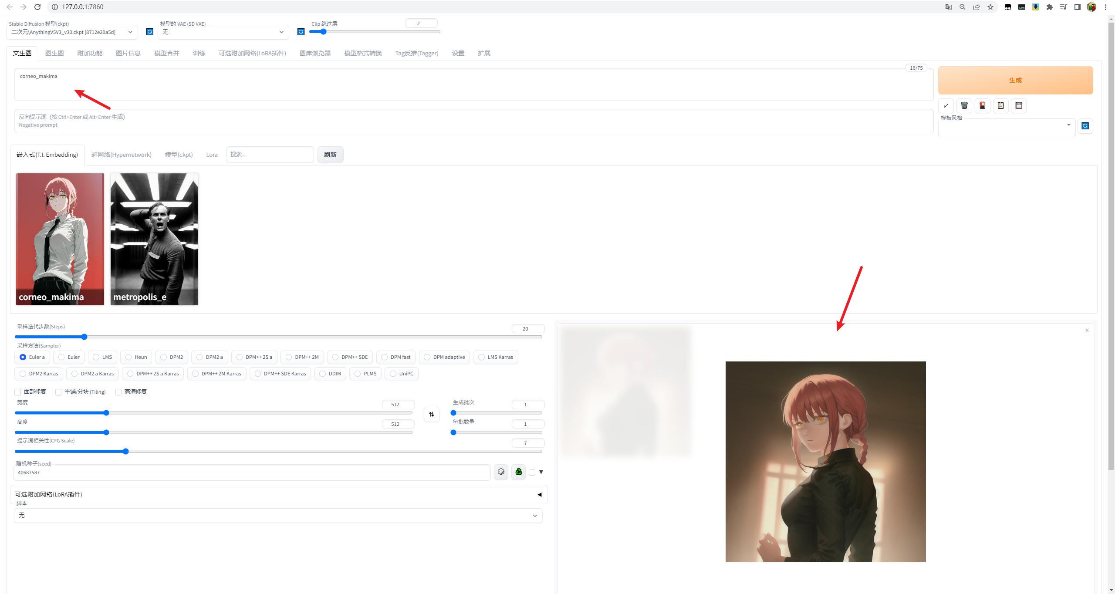The image size is (1115, 594).
Task: Select the DDIM sampler
Action: (330, 374)
